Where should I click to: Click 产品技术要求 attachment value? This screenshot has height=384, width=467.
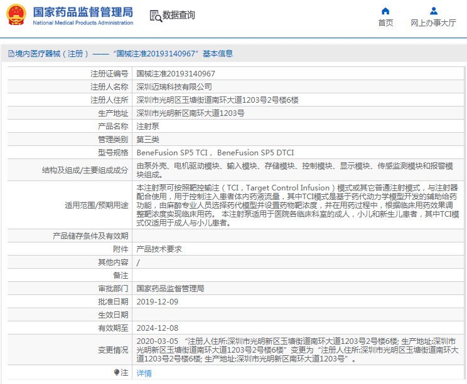[159, 249]
